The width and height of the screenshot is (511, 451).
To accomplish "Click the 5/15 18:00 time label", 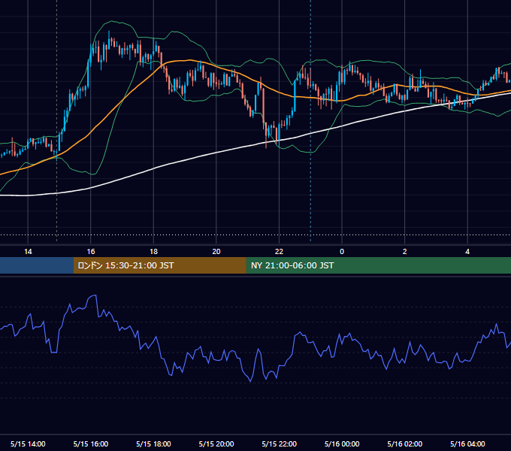I will (x=153, y=443).
